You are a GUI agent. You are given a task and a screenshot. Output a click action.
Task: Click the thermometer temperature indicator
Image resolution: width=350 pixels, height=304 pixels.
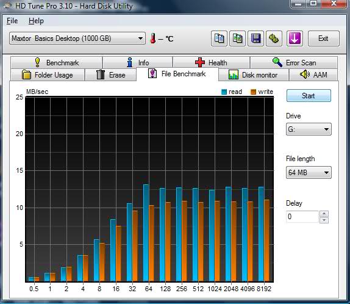(x=153, y=38)
